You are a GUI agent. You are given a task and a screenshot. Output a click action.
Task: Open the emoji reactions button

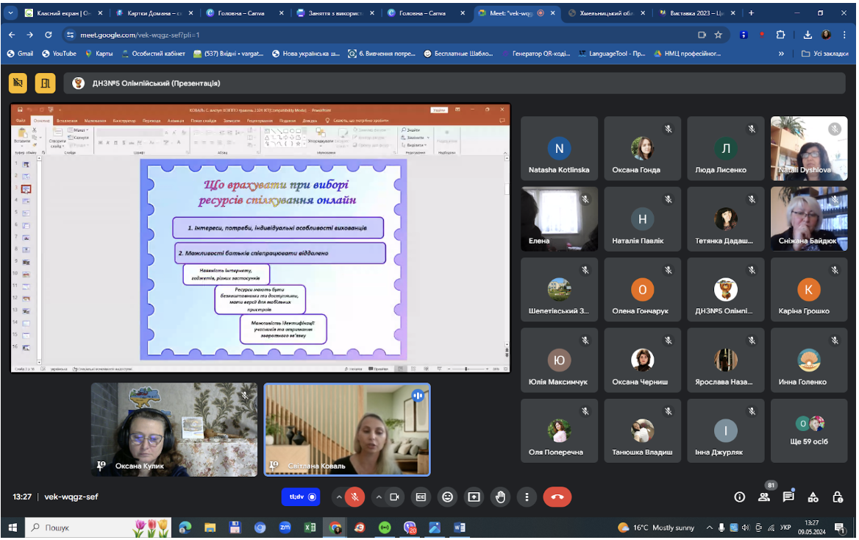click(448, 497)
